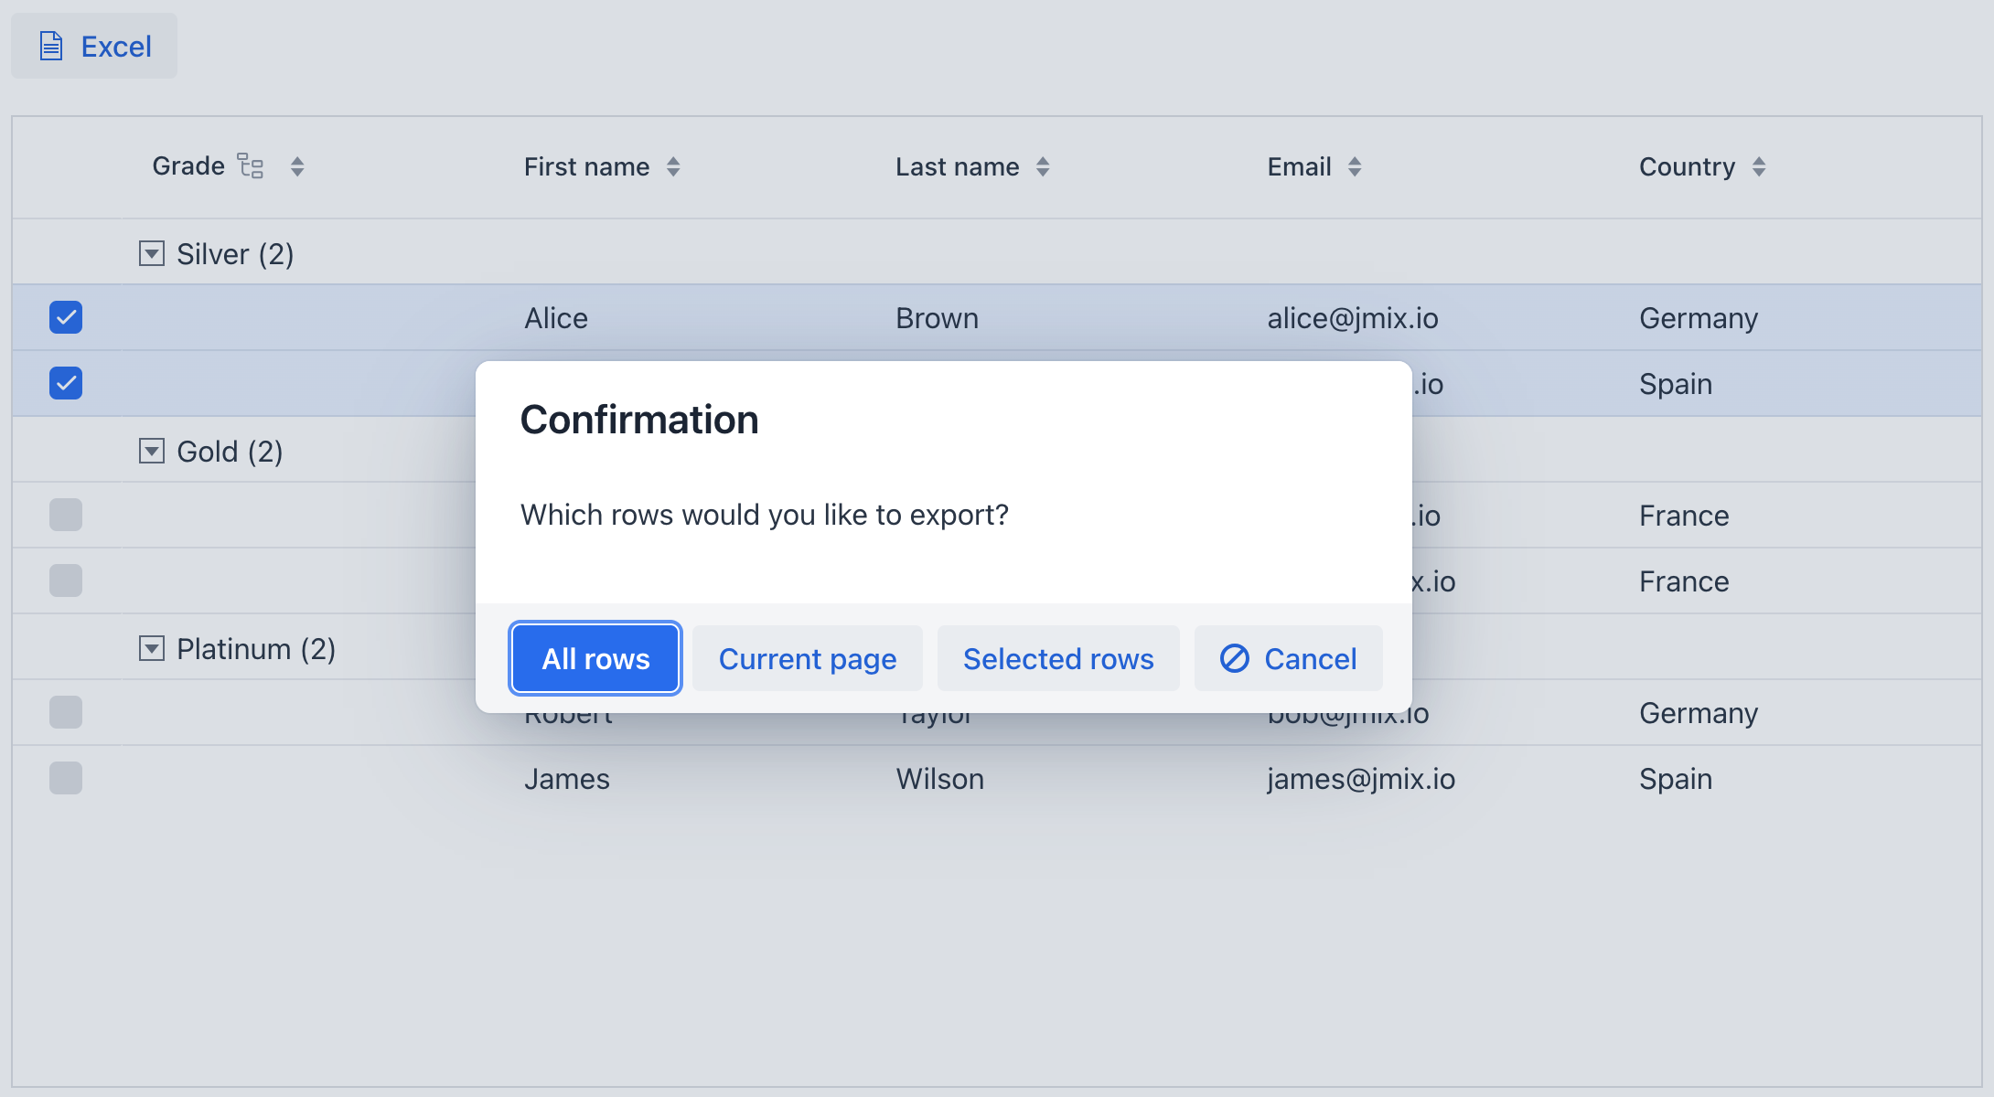Collapse the Gold group
Screen dimensions: 1994x1097
(x=151, y=451)
